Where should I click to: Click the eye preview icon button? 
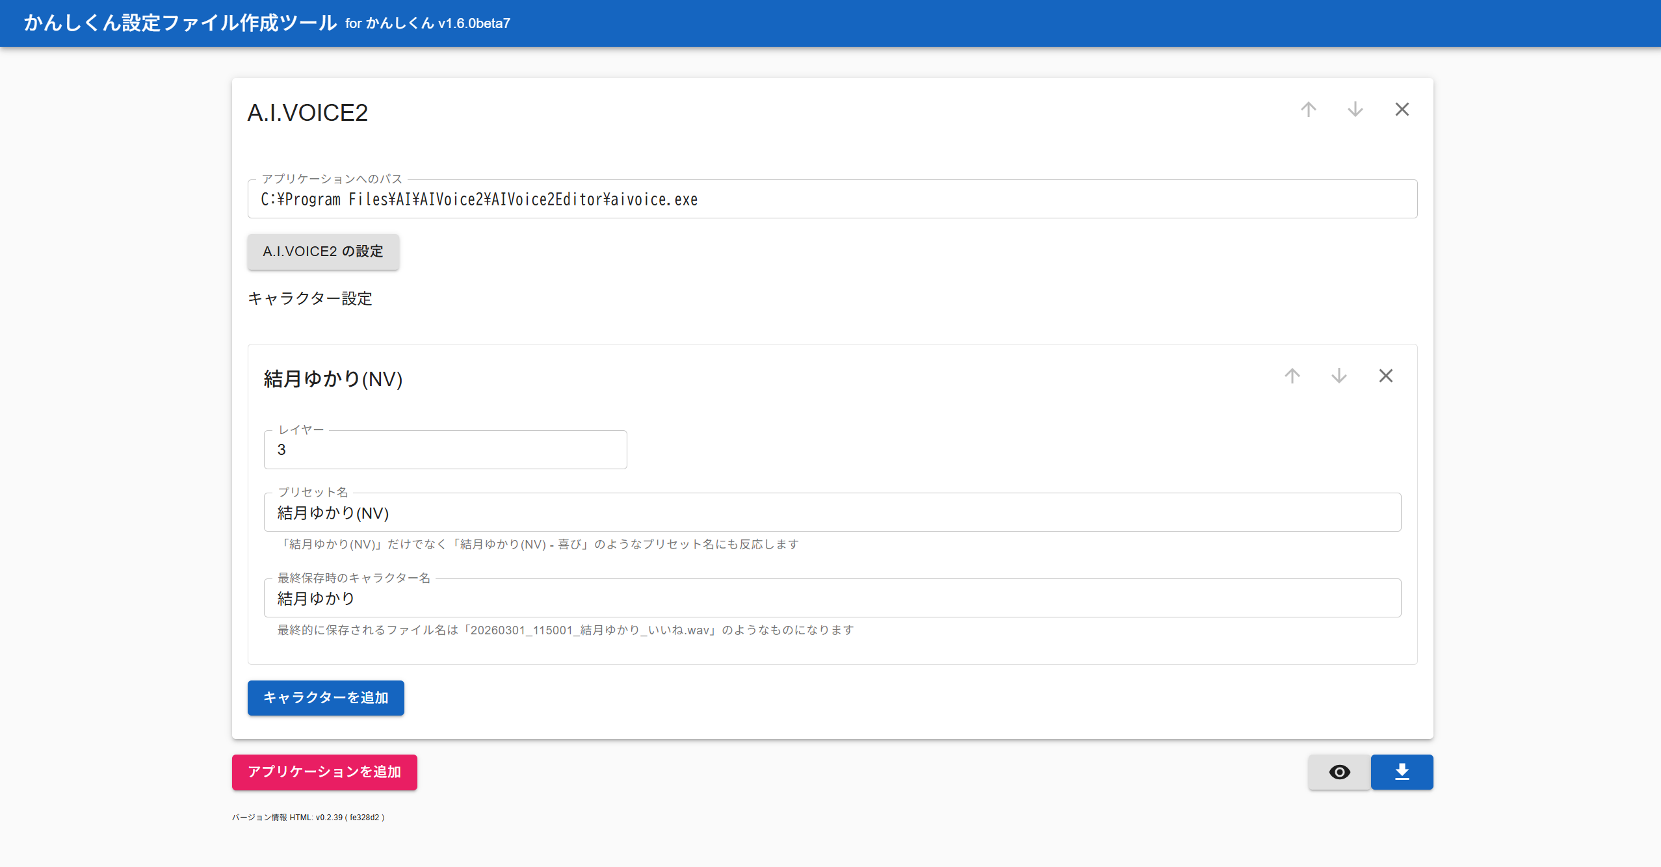click(1339, 772)
